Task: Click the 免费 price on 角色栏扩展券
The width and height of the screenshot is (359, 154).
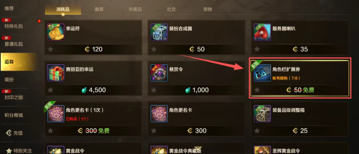Action: pos(308,90)
